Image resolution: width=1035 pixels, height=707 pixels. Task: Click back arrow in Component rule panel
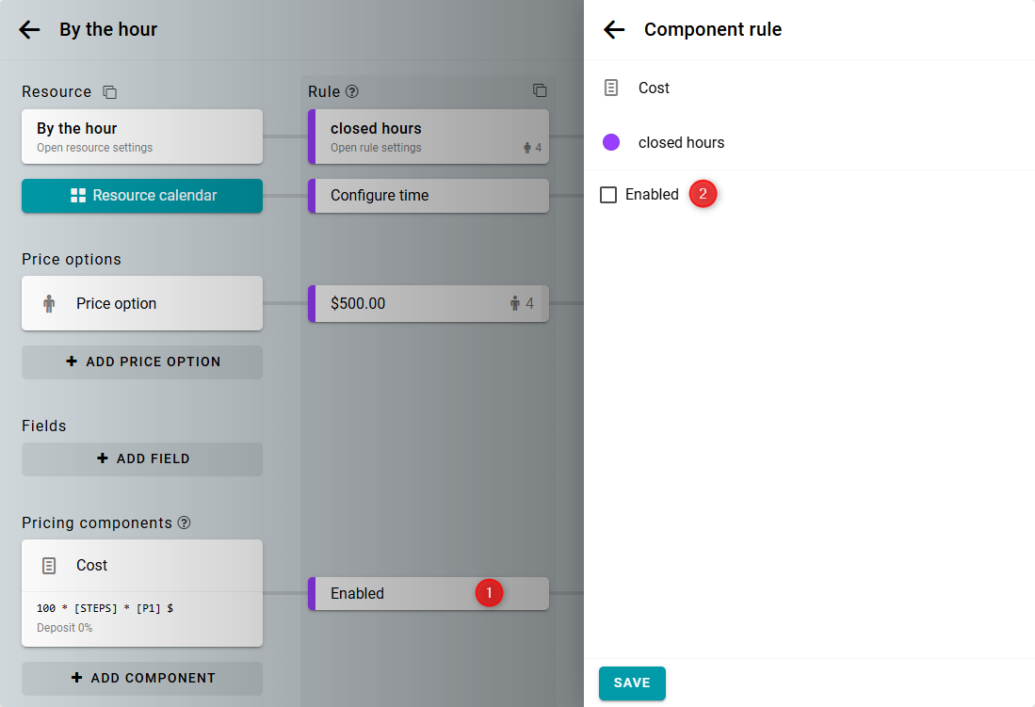(614, 29)
